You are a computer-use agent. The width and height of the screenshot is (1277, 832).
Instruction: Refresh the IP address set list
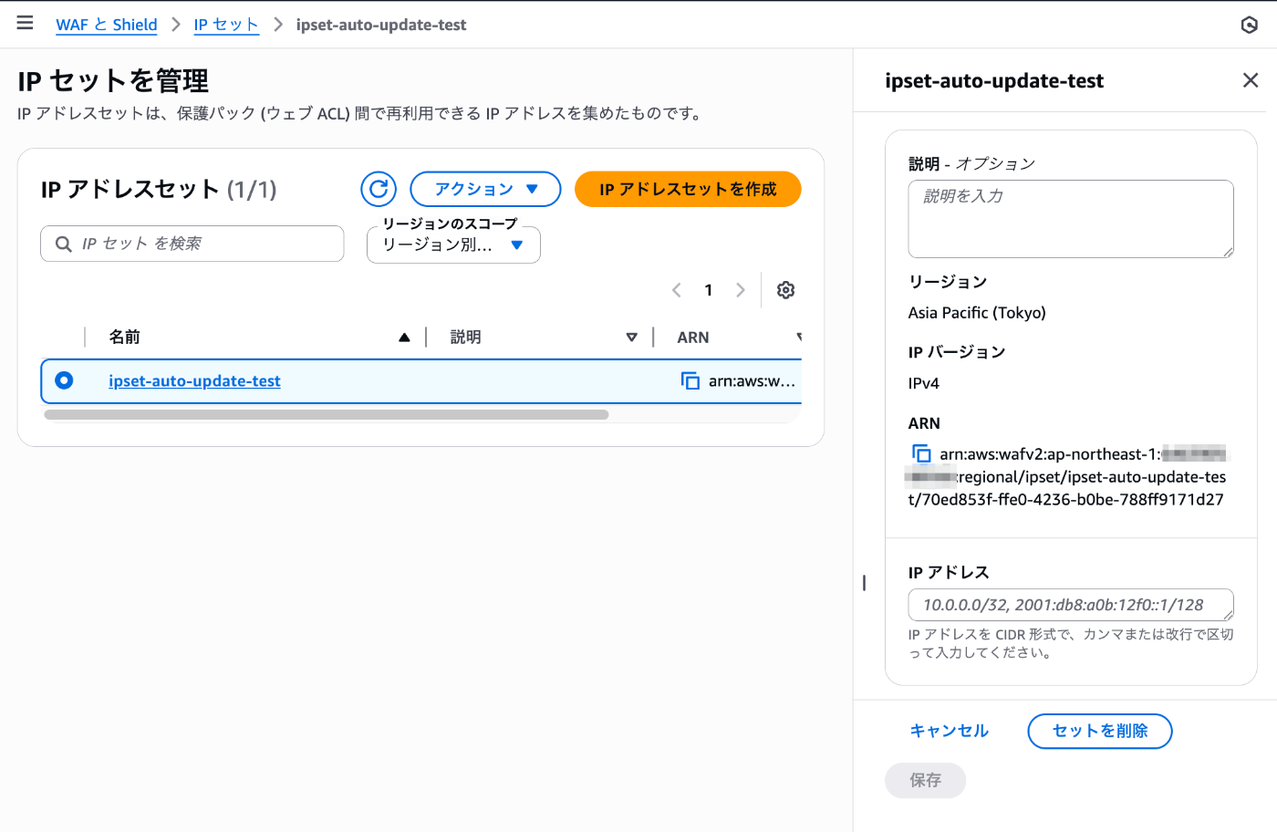(x=379, y=189)
